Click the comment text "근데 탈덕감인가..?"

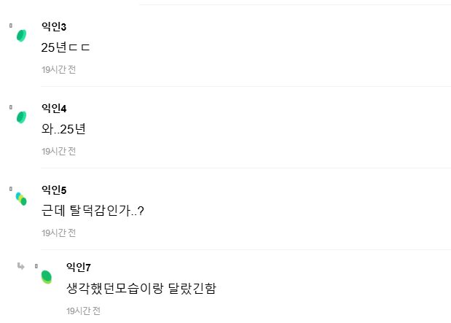point(93,211)
